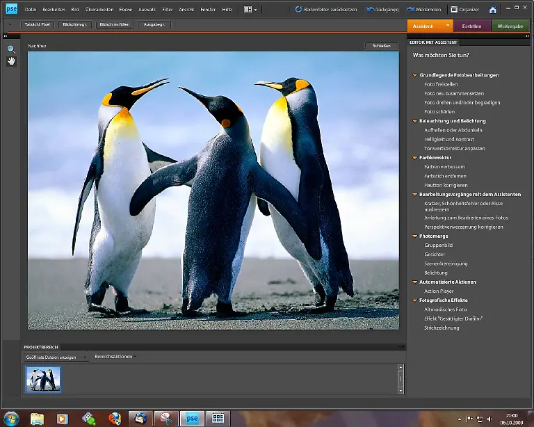
Task: Open the Filter menu
Action: [x=167, y=10]
